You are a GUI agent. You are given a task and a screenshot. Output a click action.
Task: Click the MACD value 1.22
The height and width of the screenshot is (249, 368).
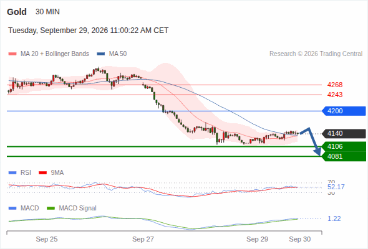point(334,218)
